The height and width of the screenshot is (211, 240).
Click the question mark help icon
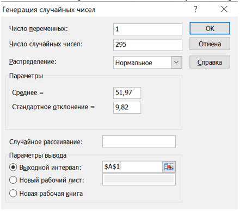[x=195, y=9]
